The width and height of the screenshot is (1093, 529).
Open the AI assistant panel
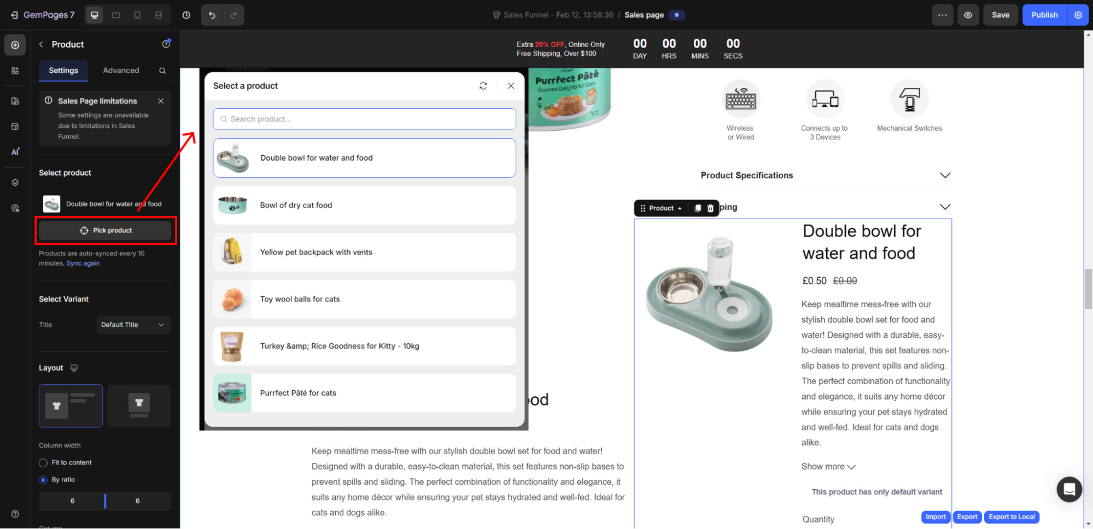pyautogui.click(x=15, y=151)
